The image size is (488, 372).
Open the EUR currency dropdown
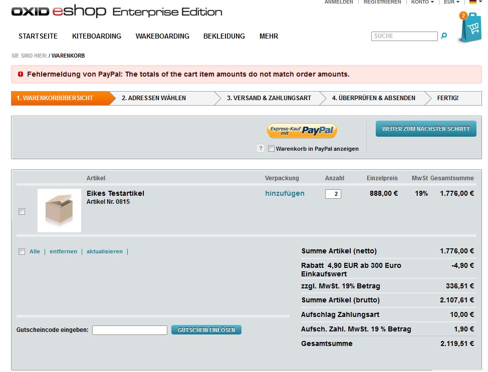coord(451,2)
